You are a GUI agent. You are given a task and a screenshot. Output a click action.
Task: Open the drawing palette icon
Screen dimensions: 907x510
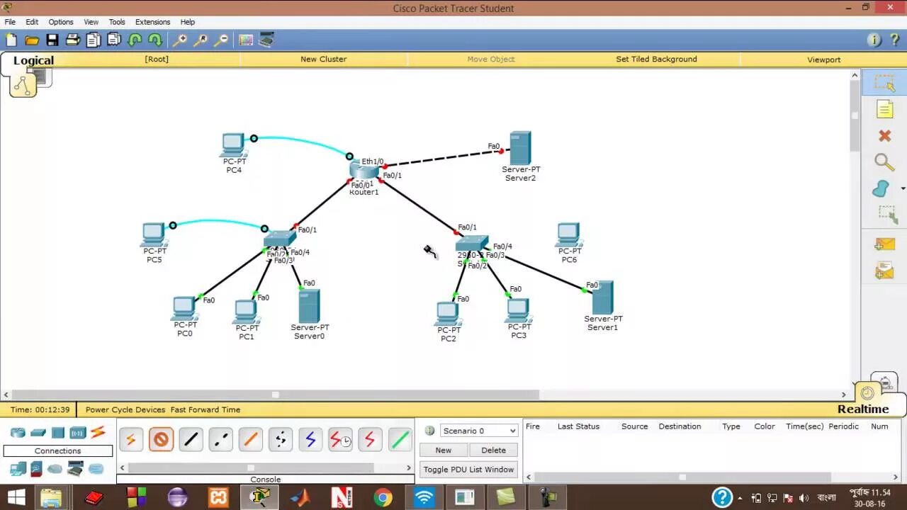[x=246, y=40]
